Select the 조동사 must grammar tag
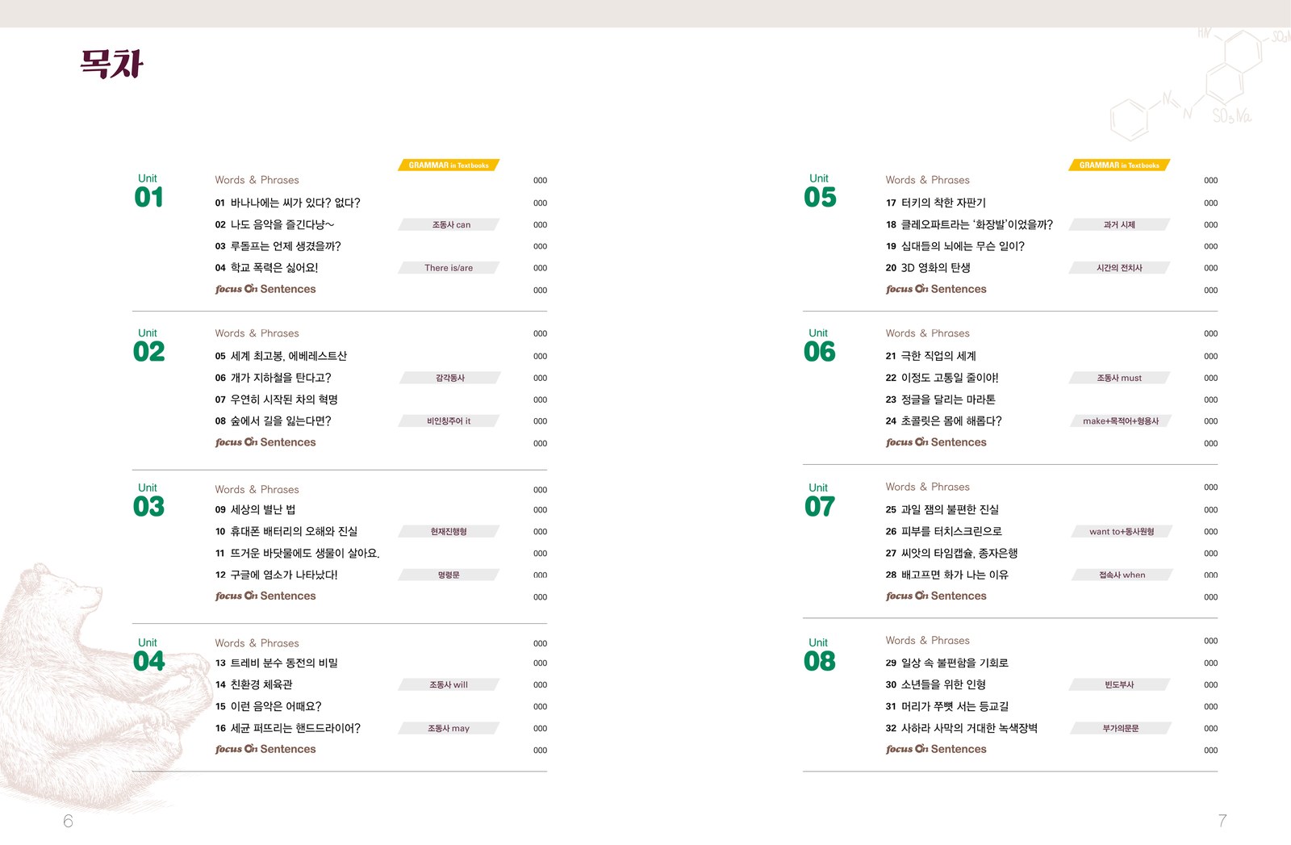Image resolution: width=1291 pixels, height=845 pixels. pyautogui.click(x=1120, y=378)
